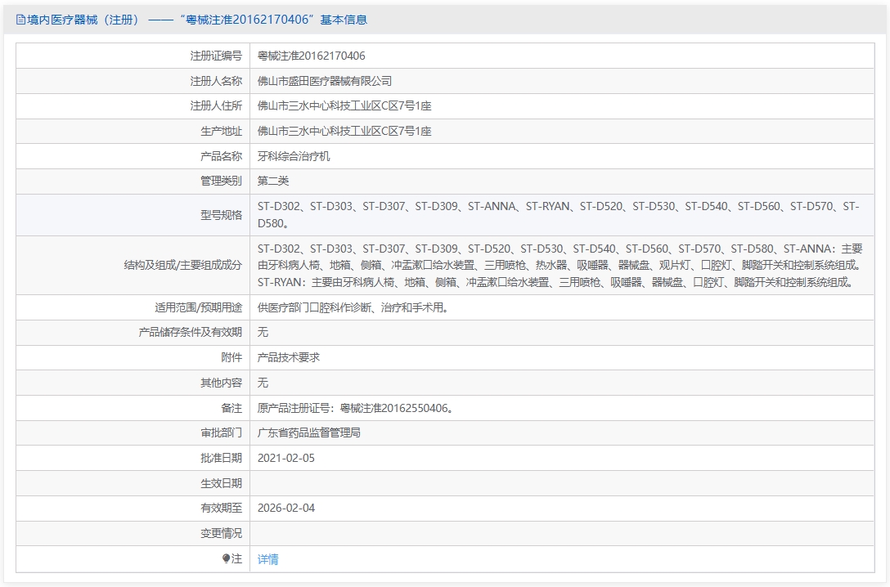Screen dimensions: 890x587
Task: Select management class value 第二类
Action: (273, 181)
